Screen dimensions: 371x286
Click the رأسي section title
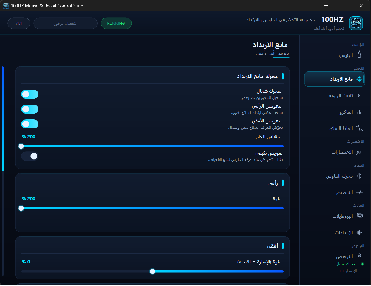273,183
